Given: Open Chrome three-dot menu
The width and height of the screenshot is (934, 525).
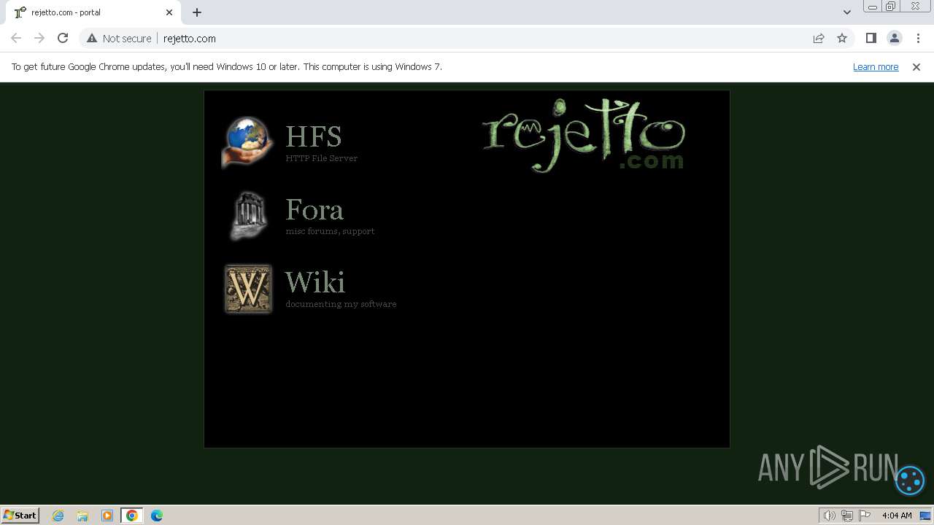Looking at the screenshot, I should (x=918, y=38).
